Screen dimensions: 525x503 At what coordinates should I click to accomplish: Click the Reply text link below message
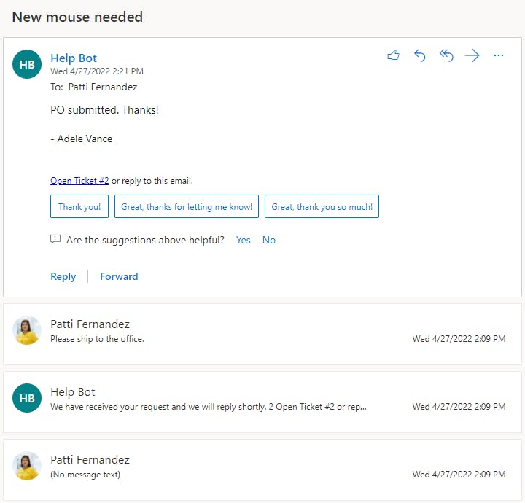tap(63, 276)
